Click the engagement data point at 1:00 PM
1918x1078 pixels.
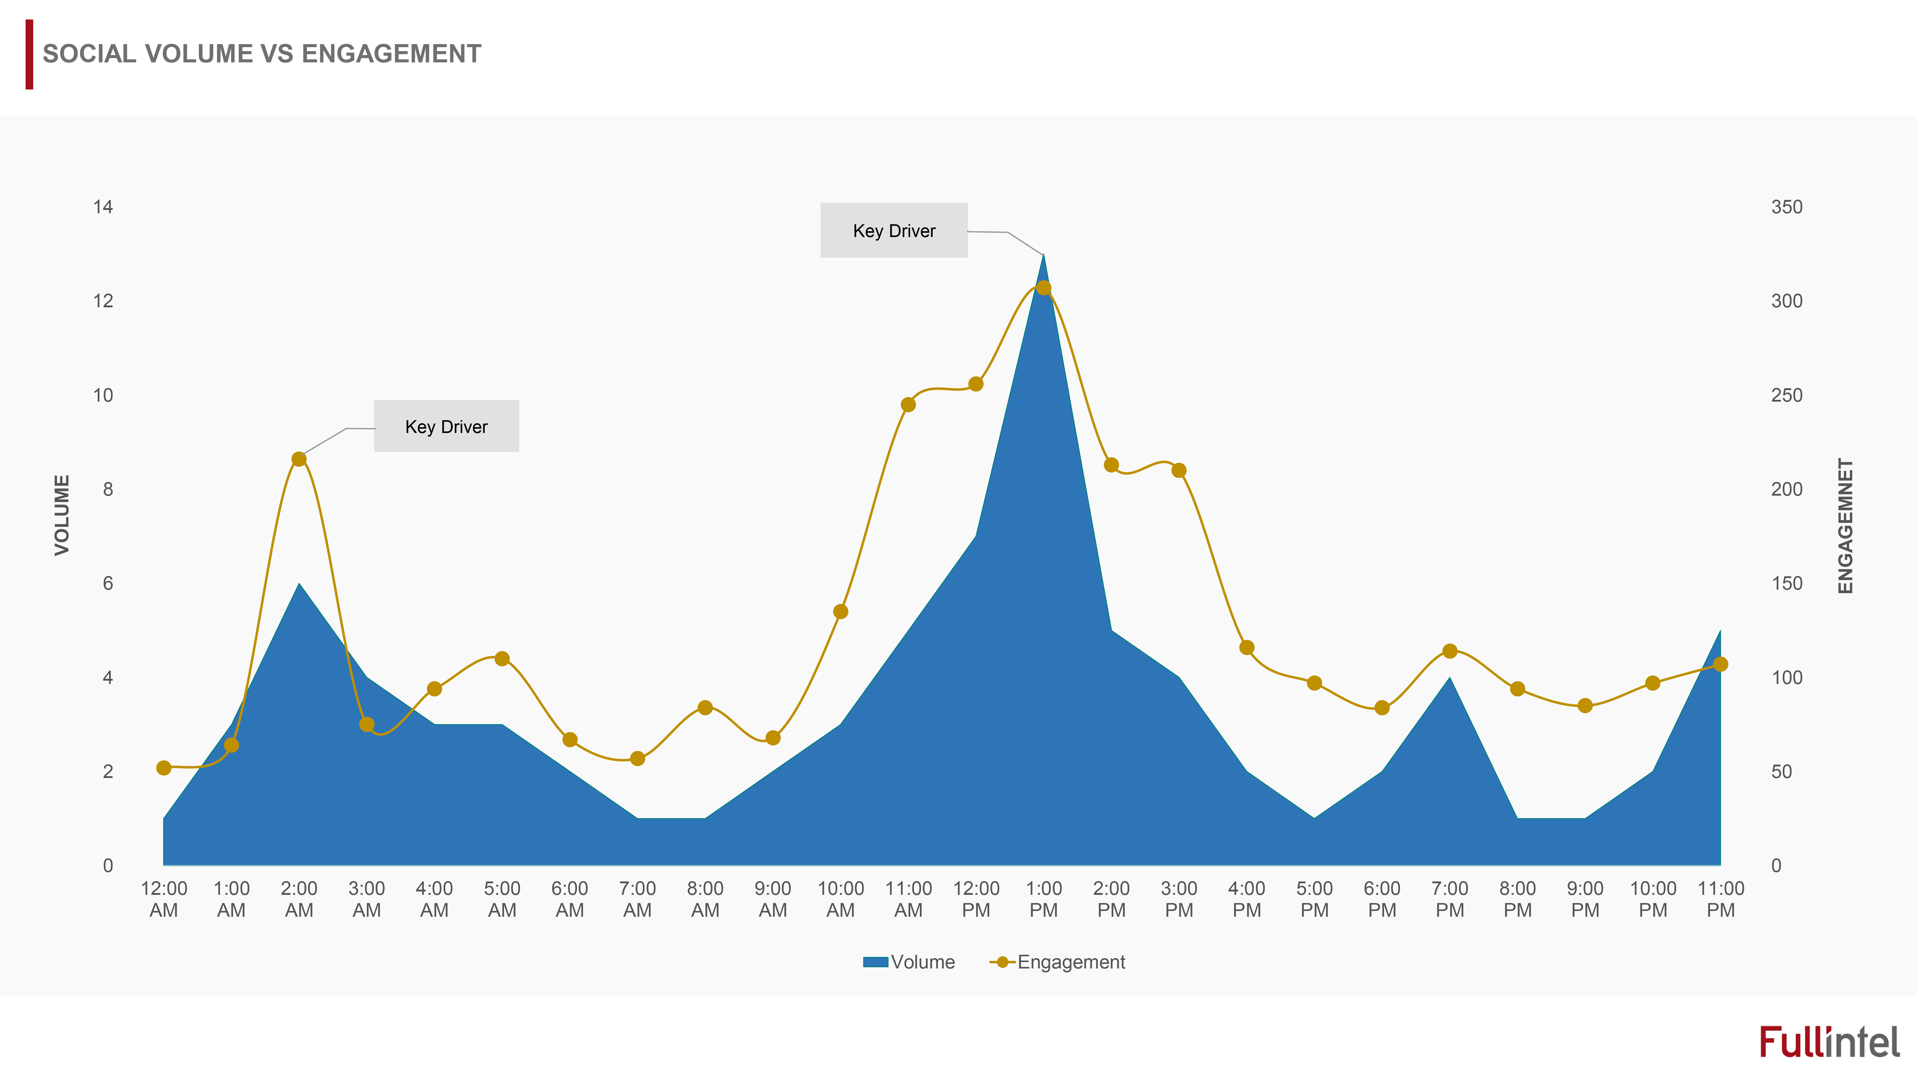1044,288
